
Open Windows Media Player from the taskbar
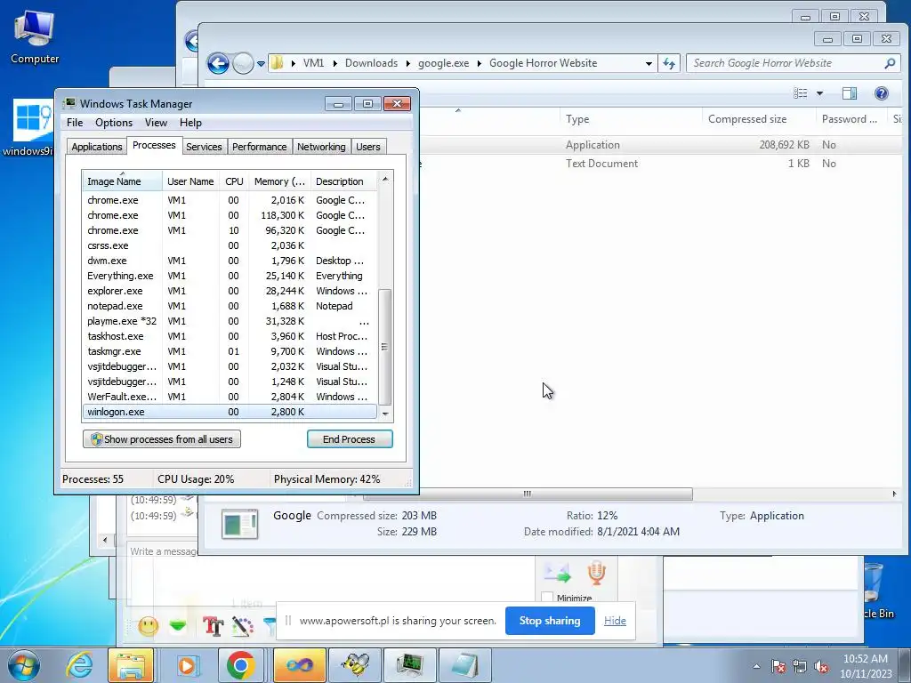187,665
